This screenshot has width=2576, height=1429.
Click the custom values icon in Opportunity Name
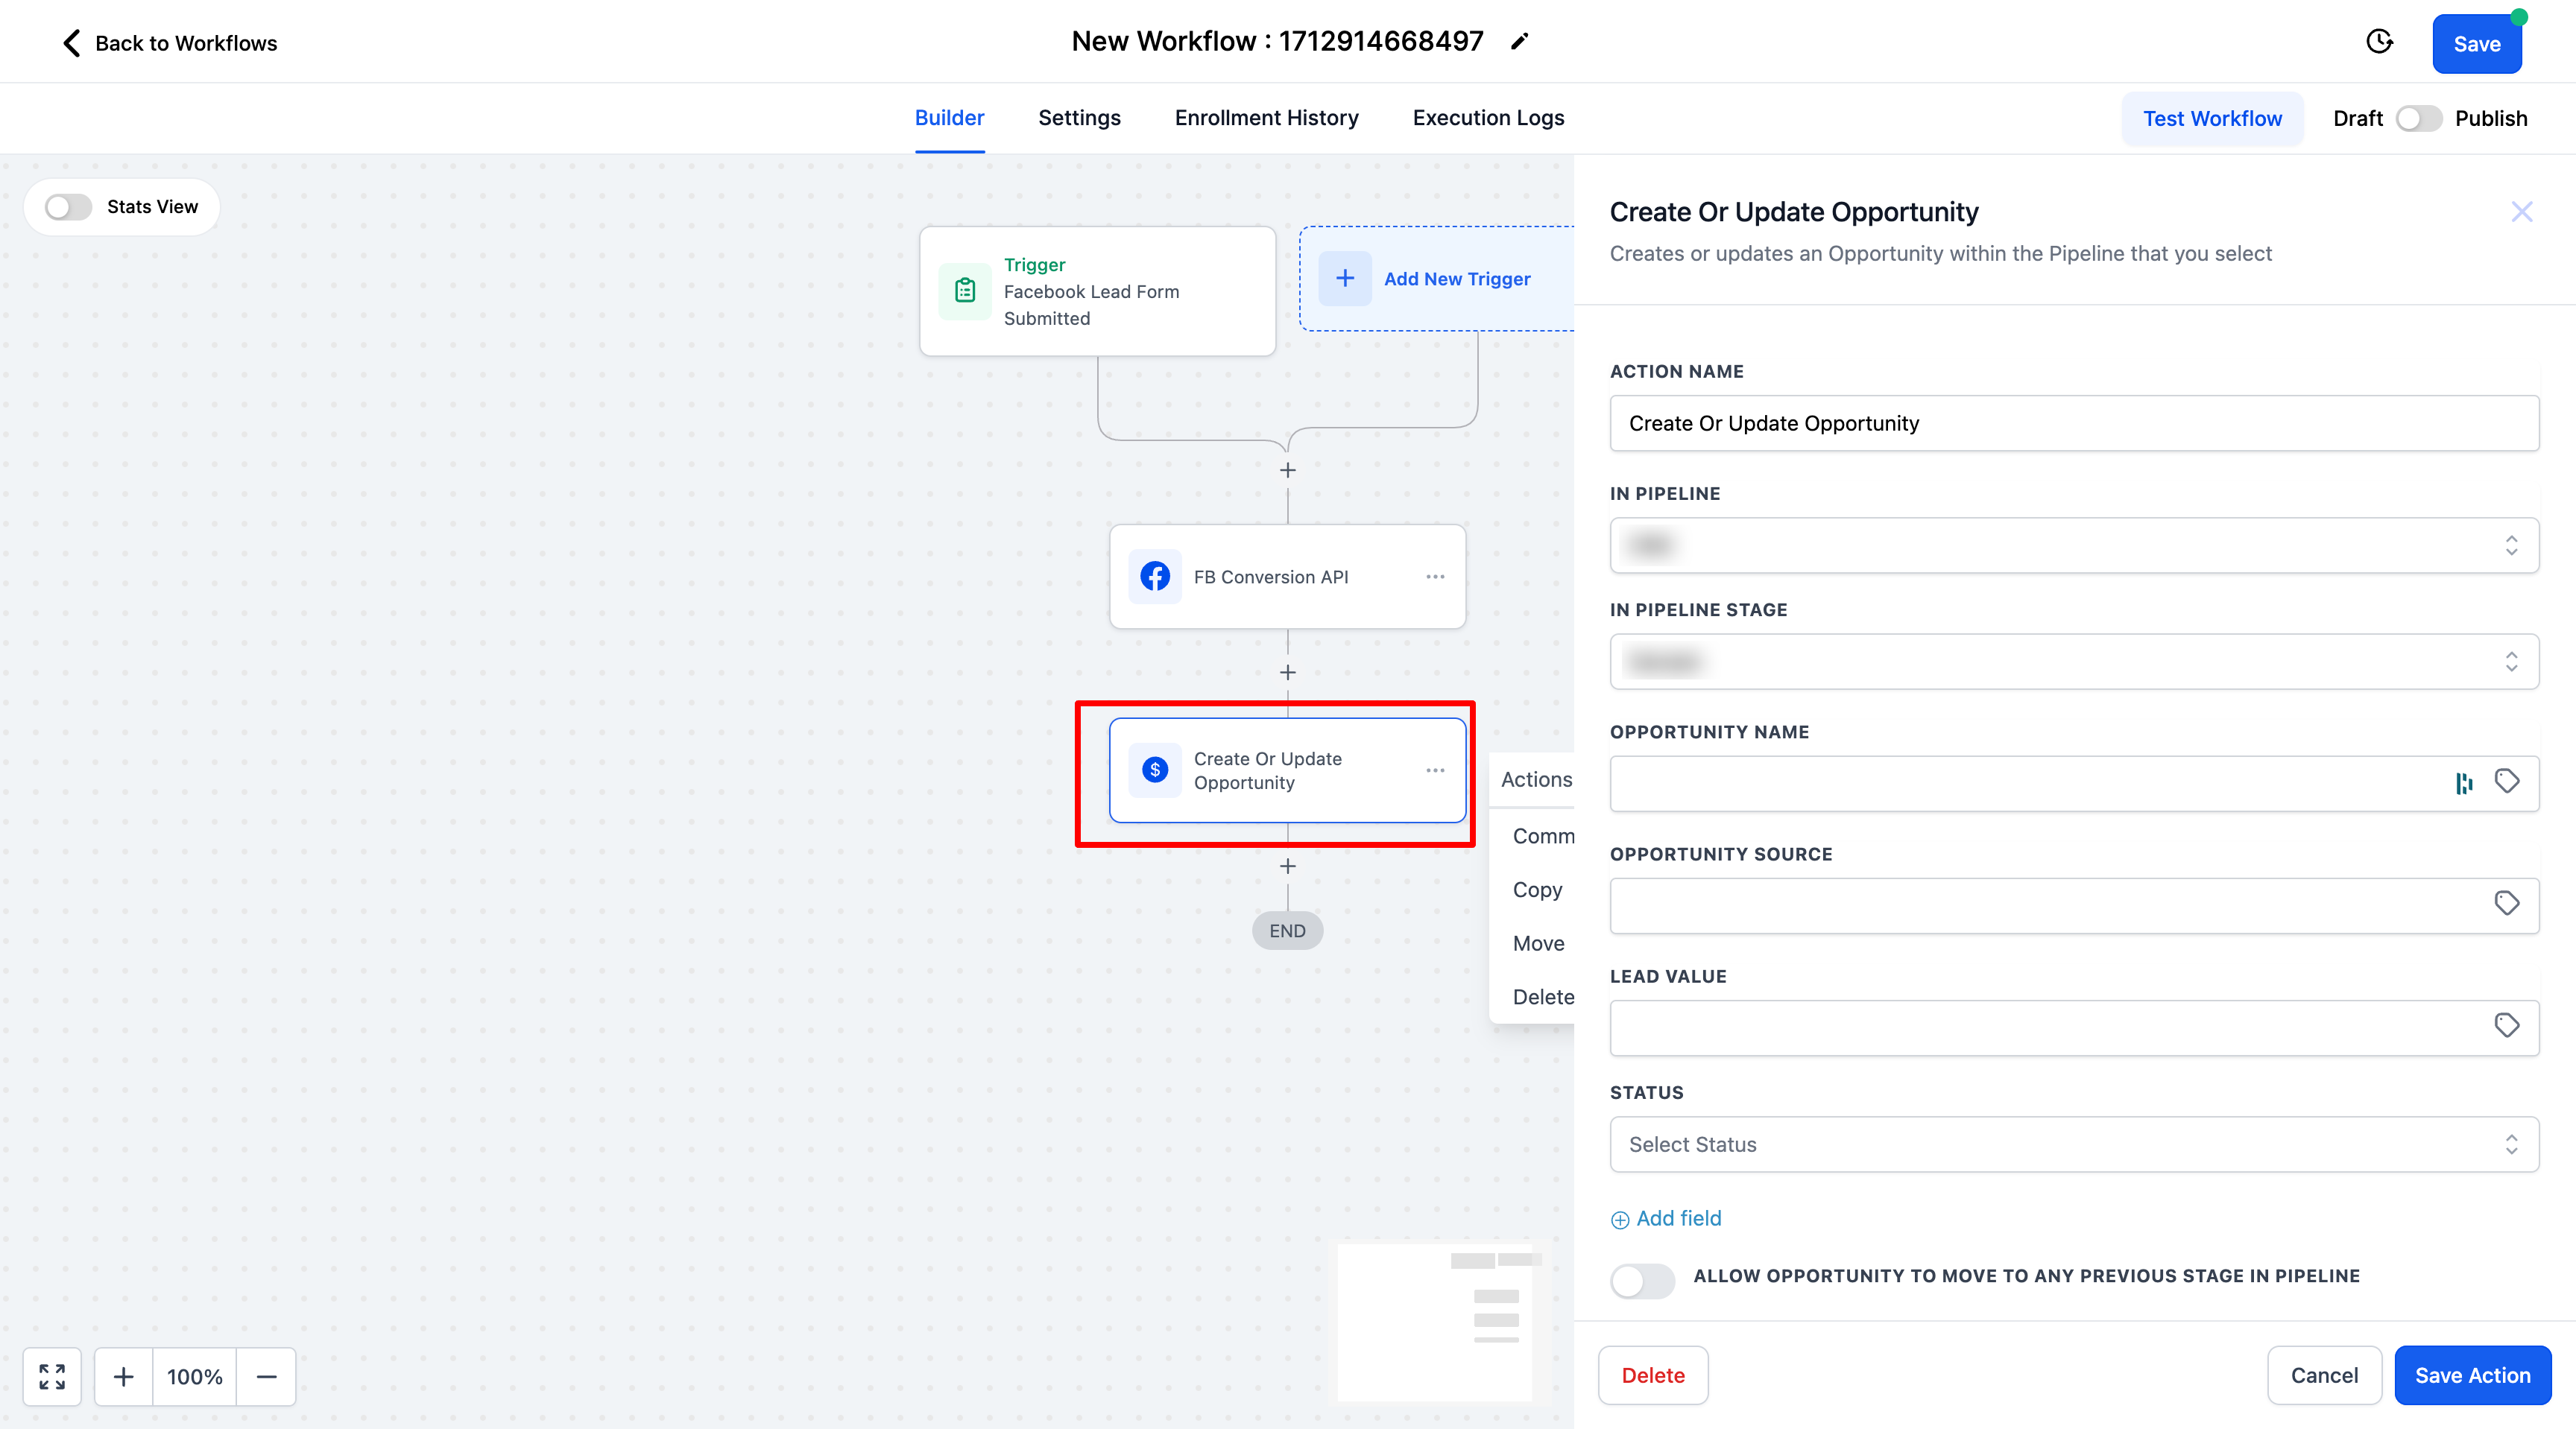click(2464, 784)
